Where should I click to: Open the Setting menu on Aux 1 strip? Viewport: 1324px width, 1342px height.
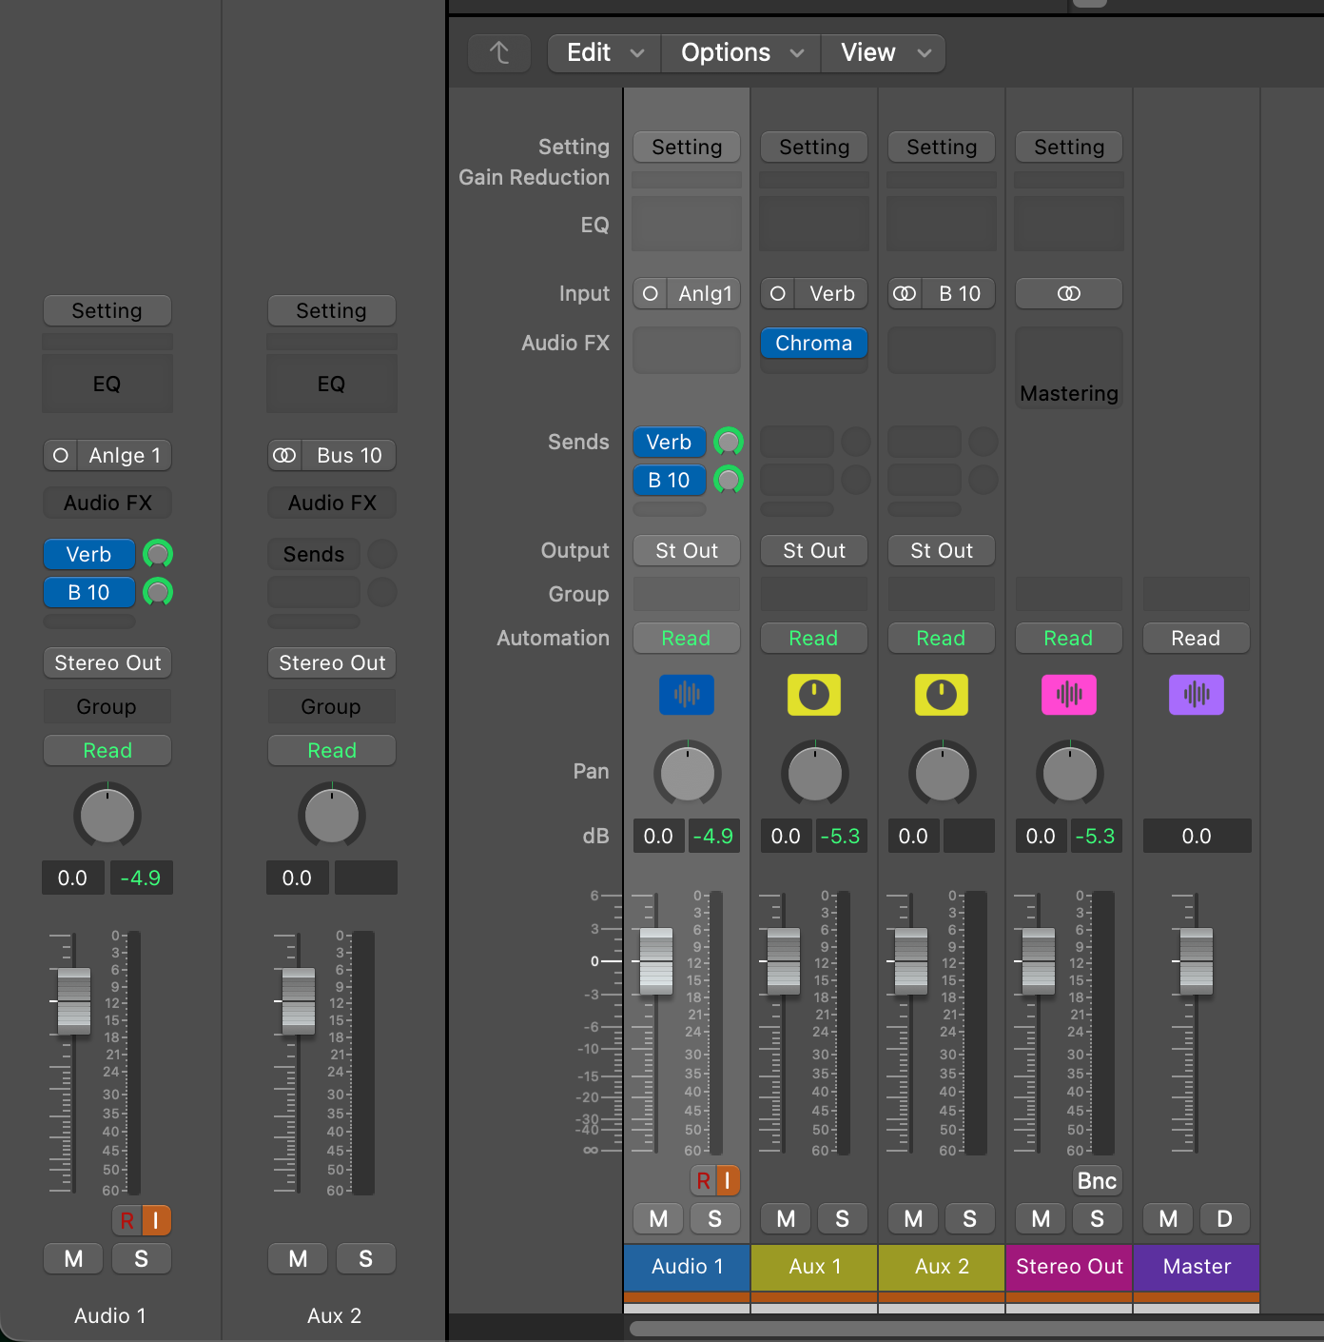click(814, 147)
